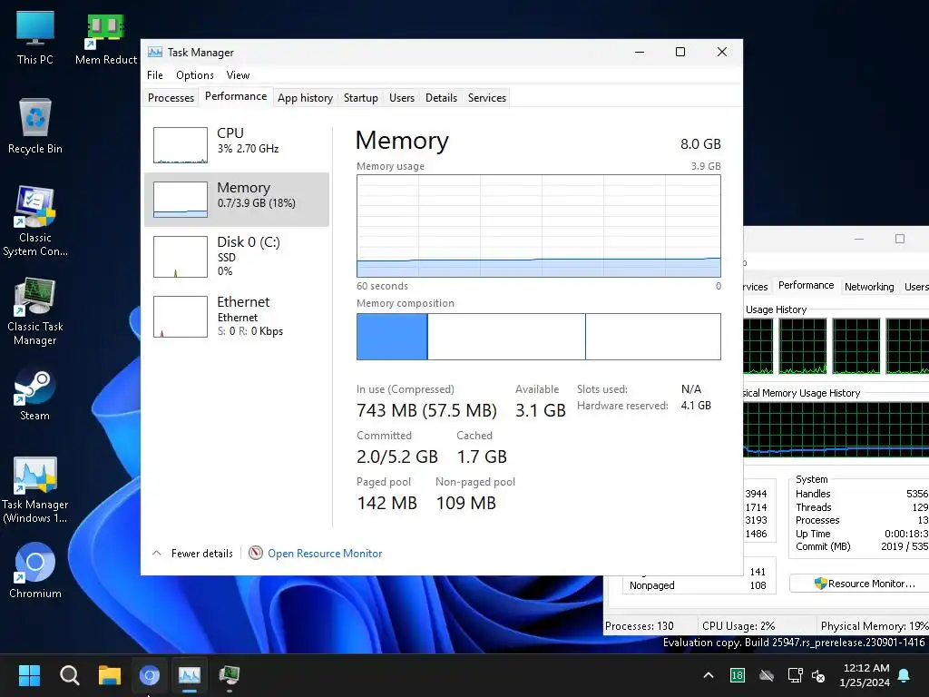Switch to the Users tab in Task Manager
Image resolution: width=929 pixels, height=697 pixels.
pyautogui.click(x=402, y=98)
